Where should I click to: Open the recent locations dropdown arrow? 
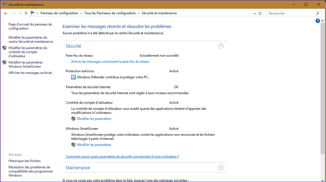20,13
